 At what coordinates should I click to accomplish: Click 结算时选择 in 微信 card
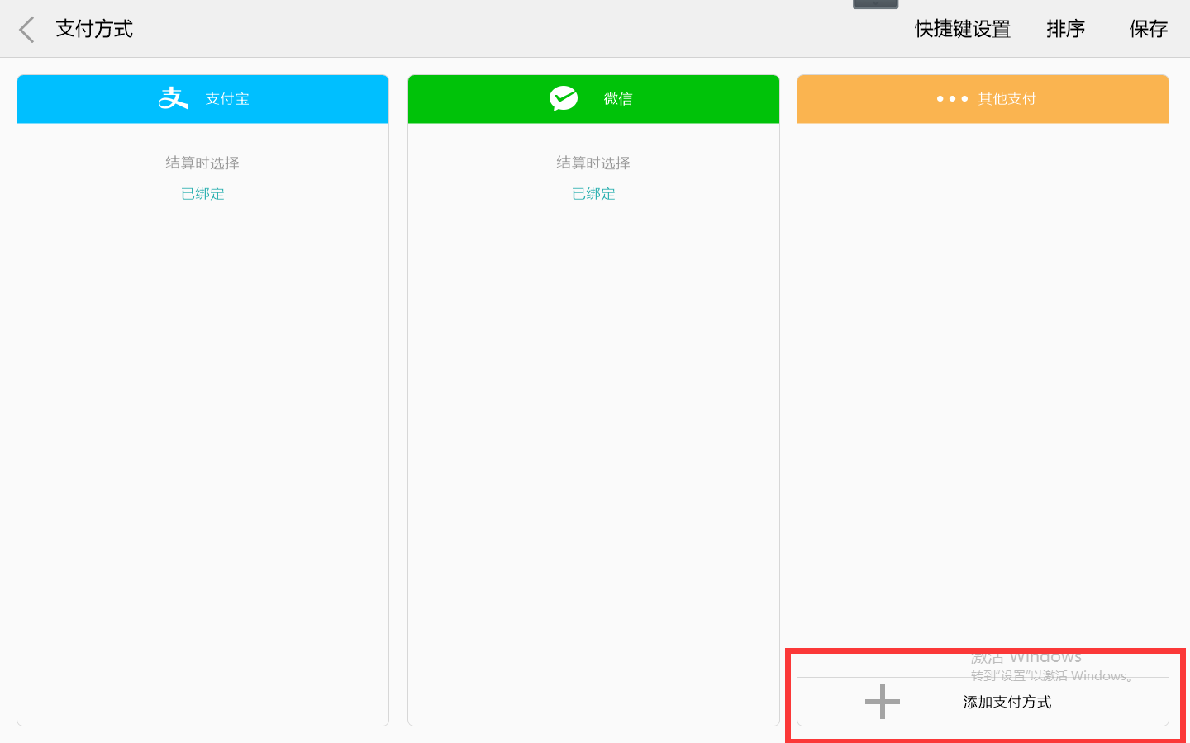tap(593, 163)
